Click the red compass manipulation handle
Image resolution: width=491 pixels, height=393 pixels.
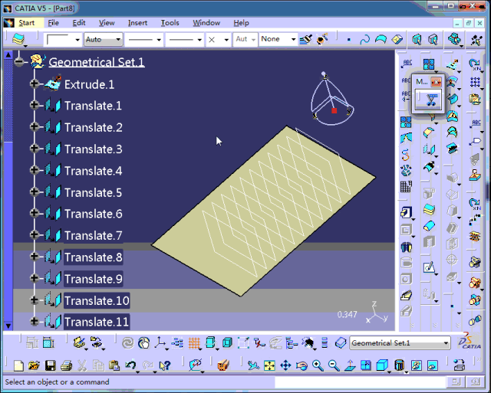pos(334,110)
